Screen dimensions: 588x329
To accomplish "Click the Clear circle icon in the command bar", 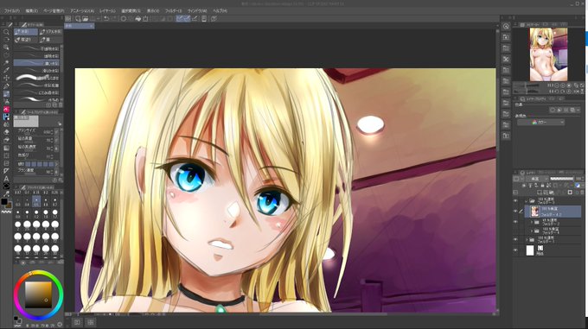I will pos(124,18).
